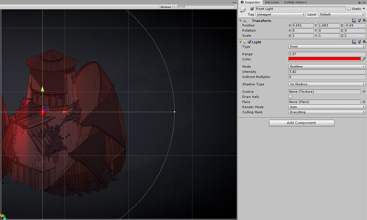Click the Intensity value input field
Screen dimensions: 367x220
pyautogui.click(x=327, y=72)
